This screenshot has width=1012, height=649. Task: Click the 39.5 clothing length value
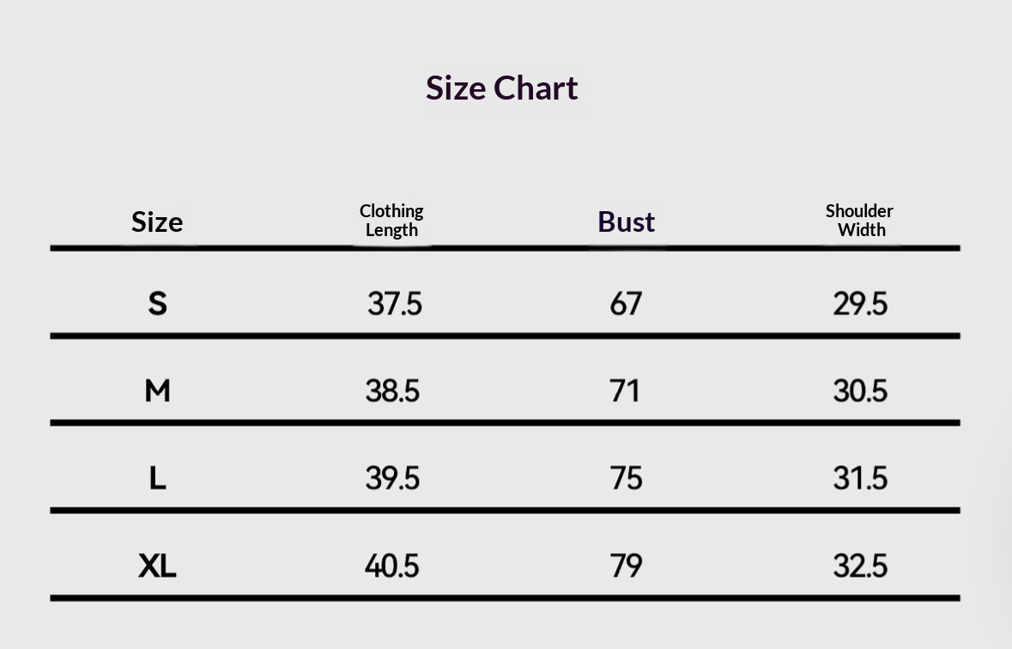point(392,478)
